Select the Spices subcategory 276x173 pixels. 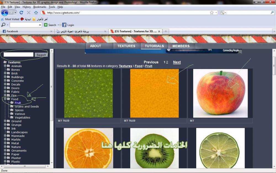19,110
